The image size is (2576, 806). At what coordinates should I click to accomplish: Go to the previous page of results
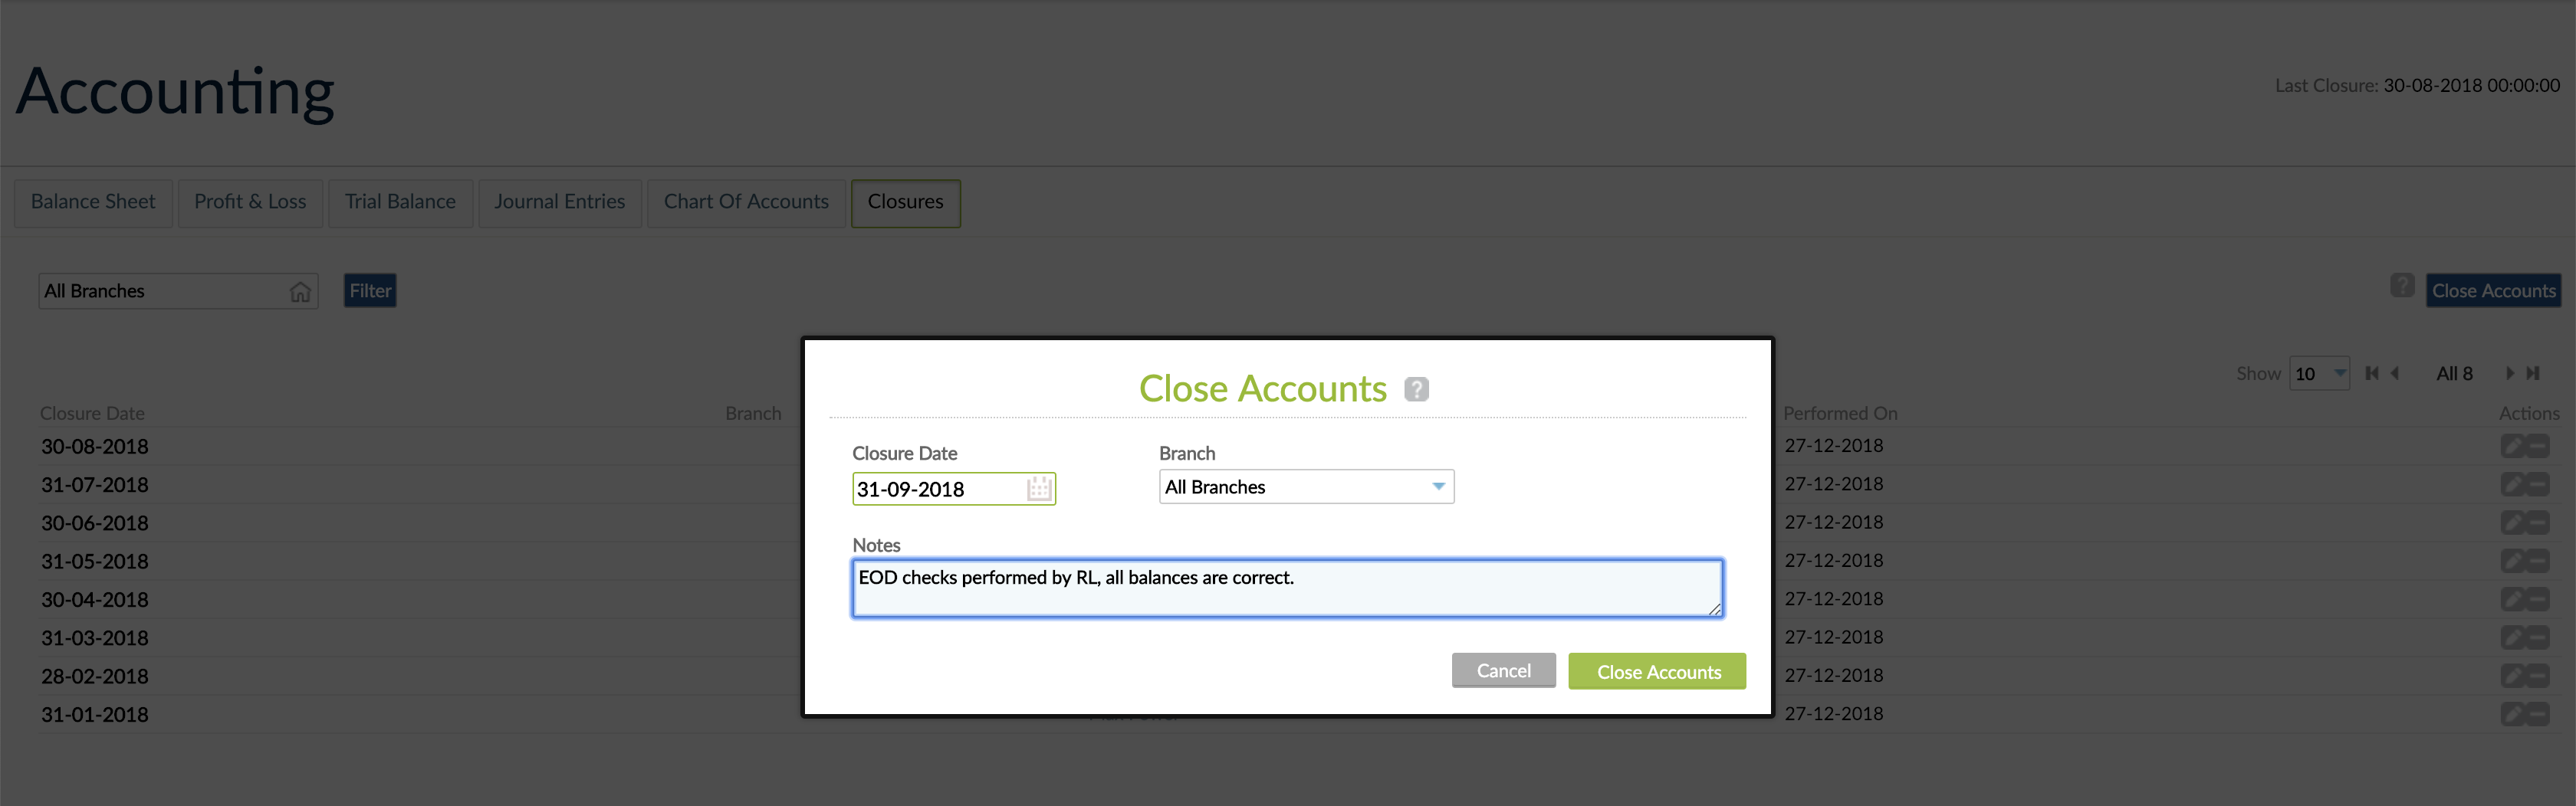[2395, 372]
